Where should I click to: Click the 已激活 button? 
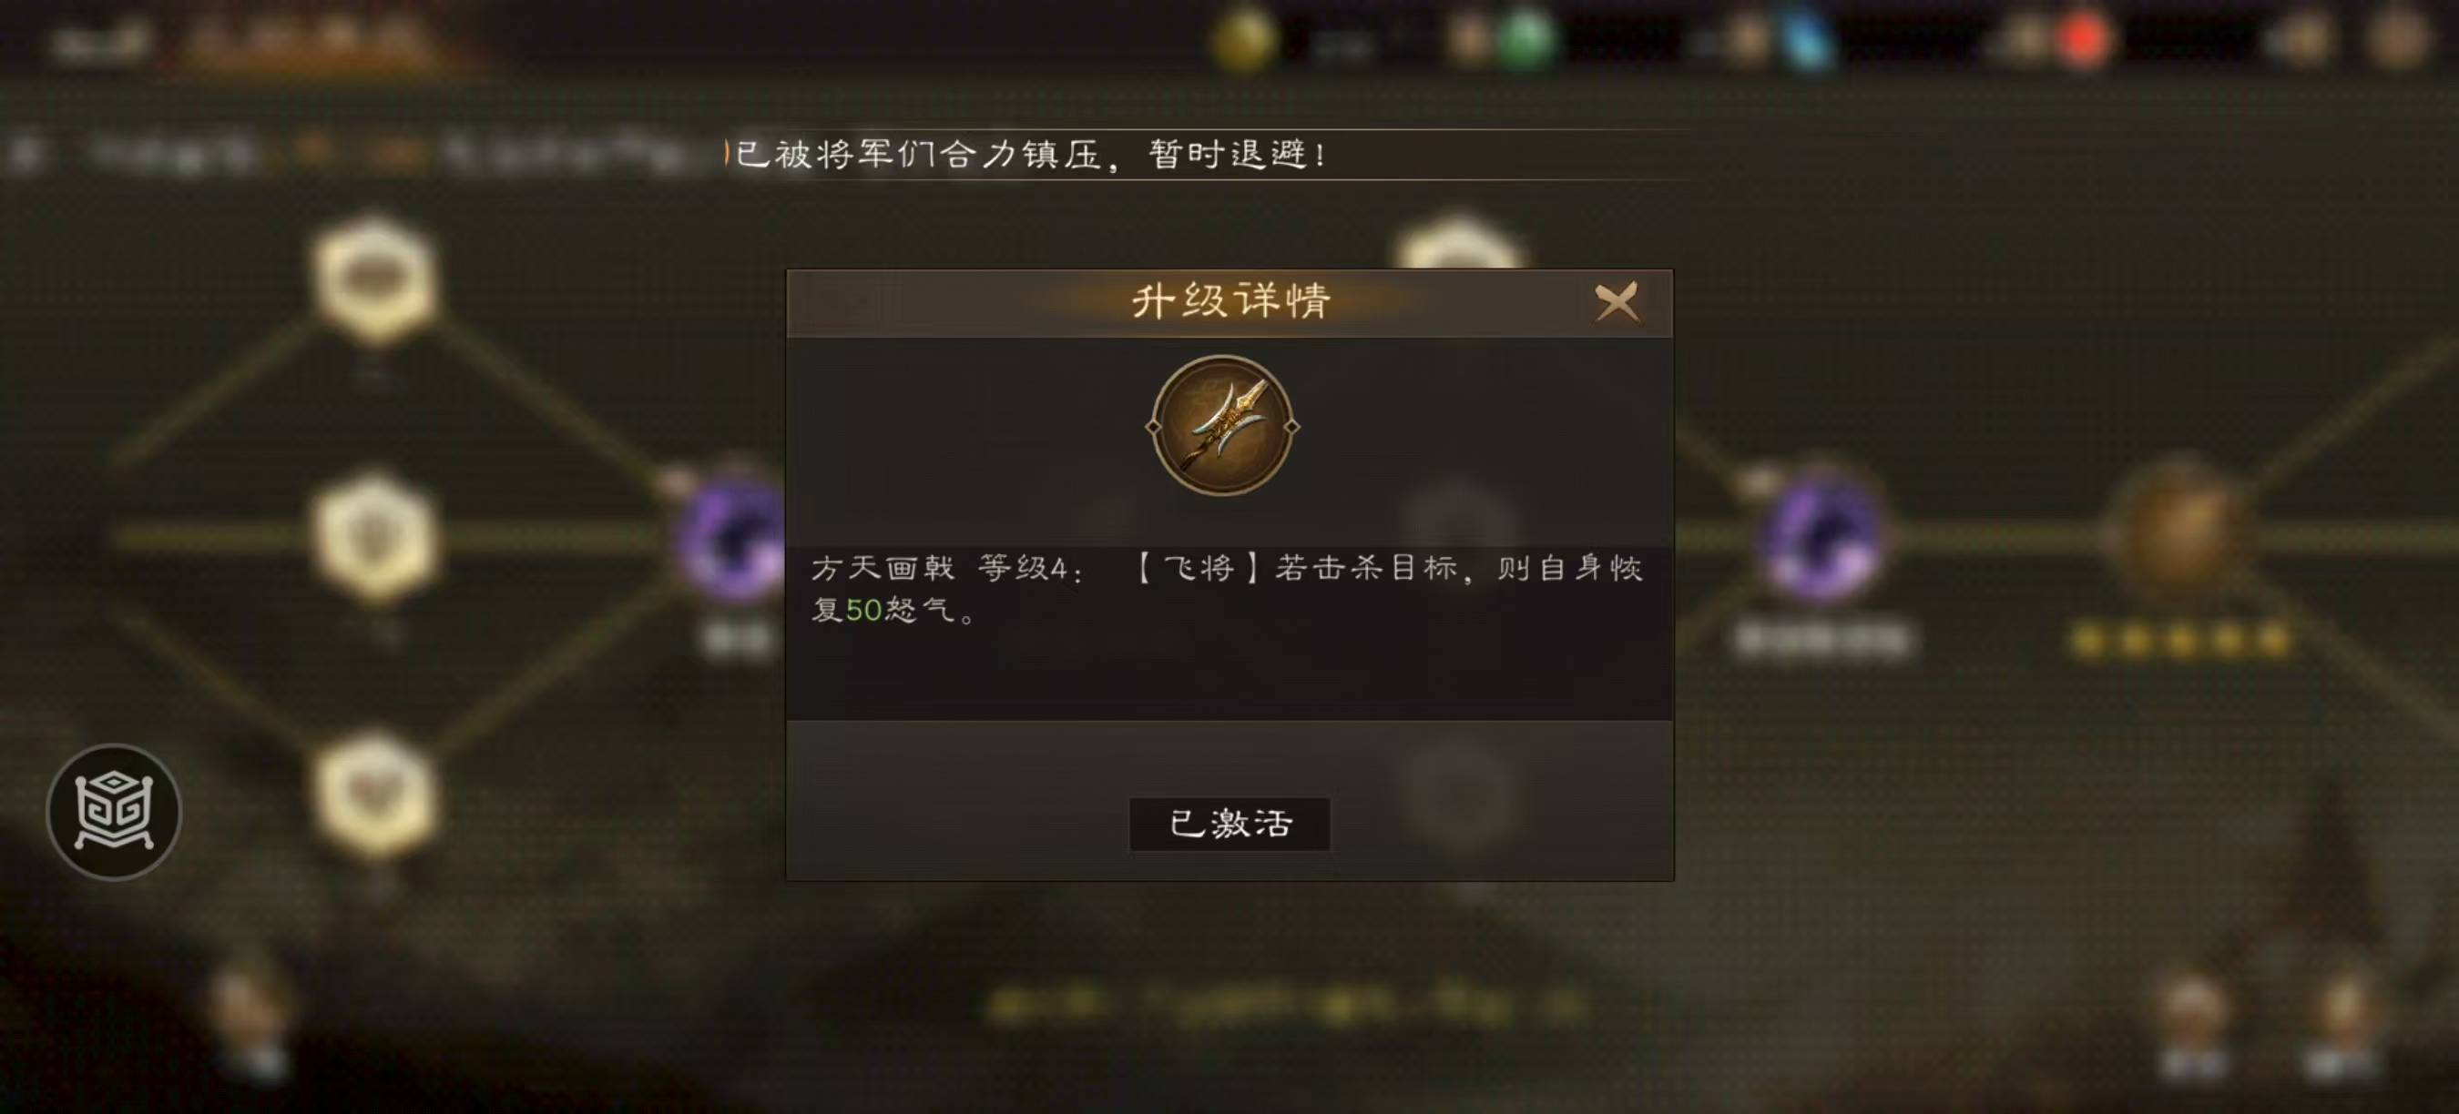(x=1229, y=823)
